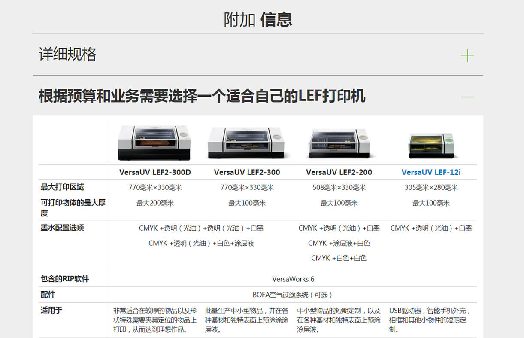Click the 包含的RIP软件 row label

pos(65,279)
